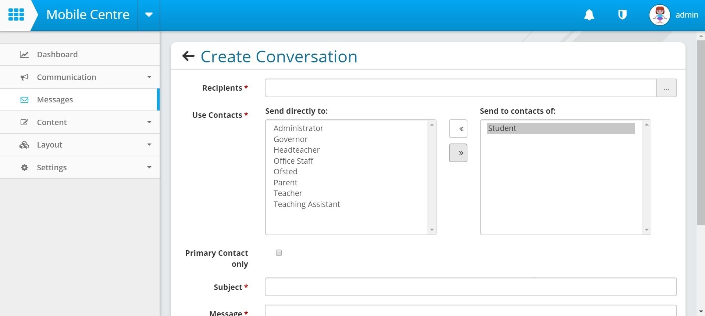Screen dimensions: 705x316
Task: Open the recipients picker ellipsis button
Action: coord(666,88)
